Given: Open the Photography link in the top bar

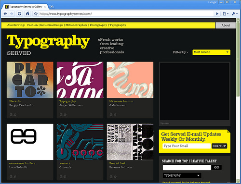Looking at the screenshot, I should 98,25.
